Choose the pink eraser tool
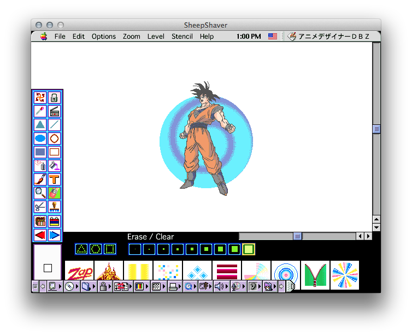This screenshot has height=336, width=412. click(54, 193)
